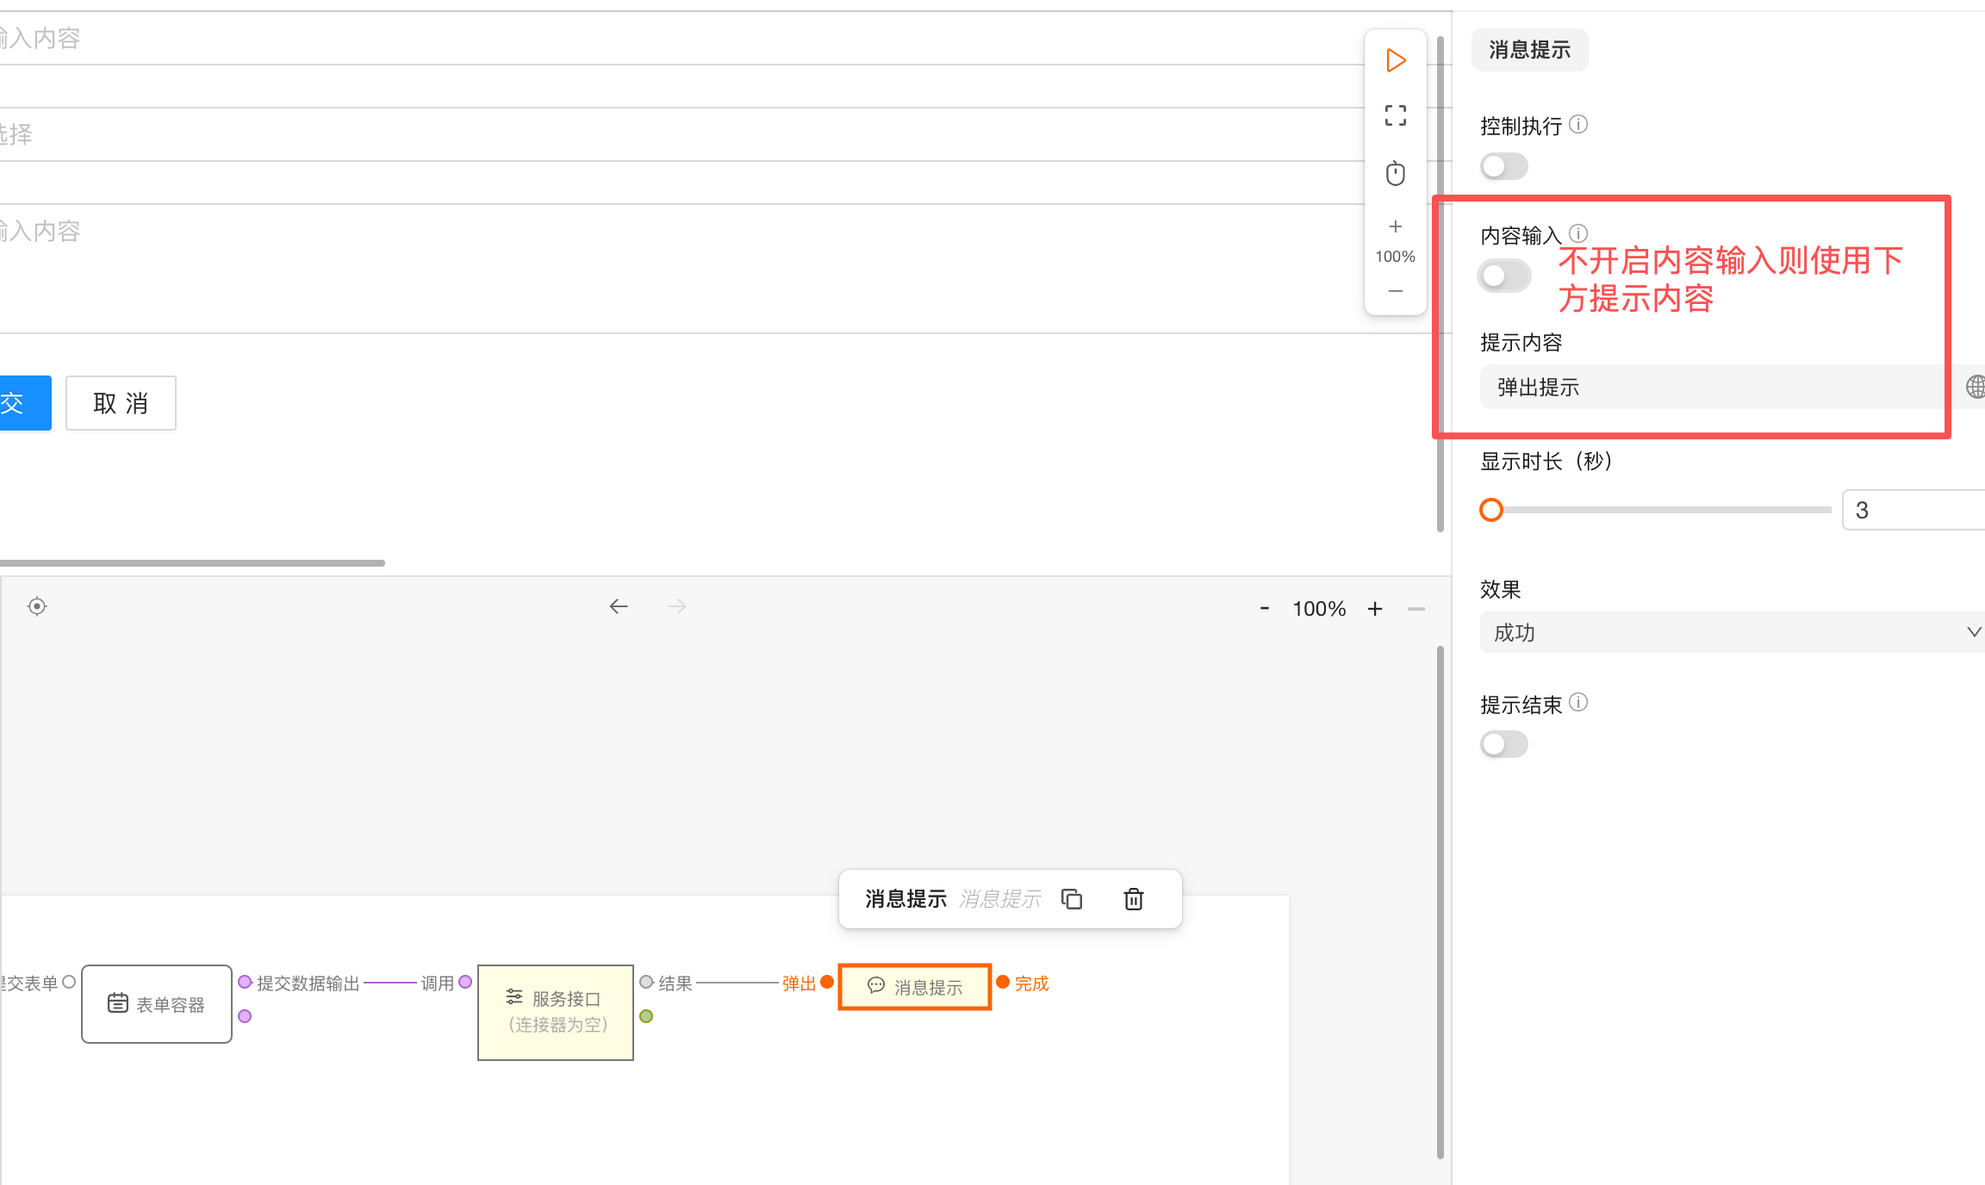The image size is (1985, 1185).
Task: Click the copy icon in 消息提示 popup
Action: pos(1072,899)
